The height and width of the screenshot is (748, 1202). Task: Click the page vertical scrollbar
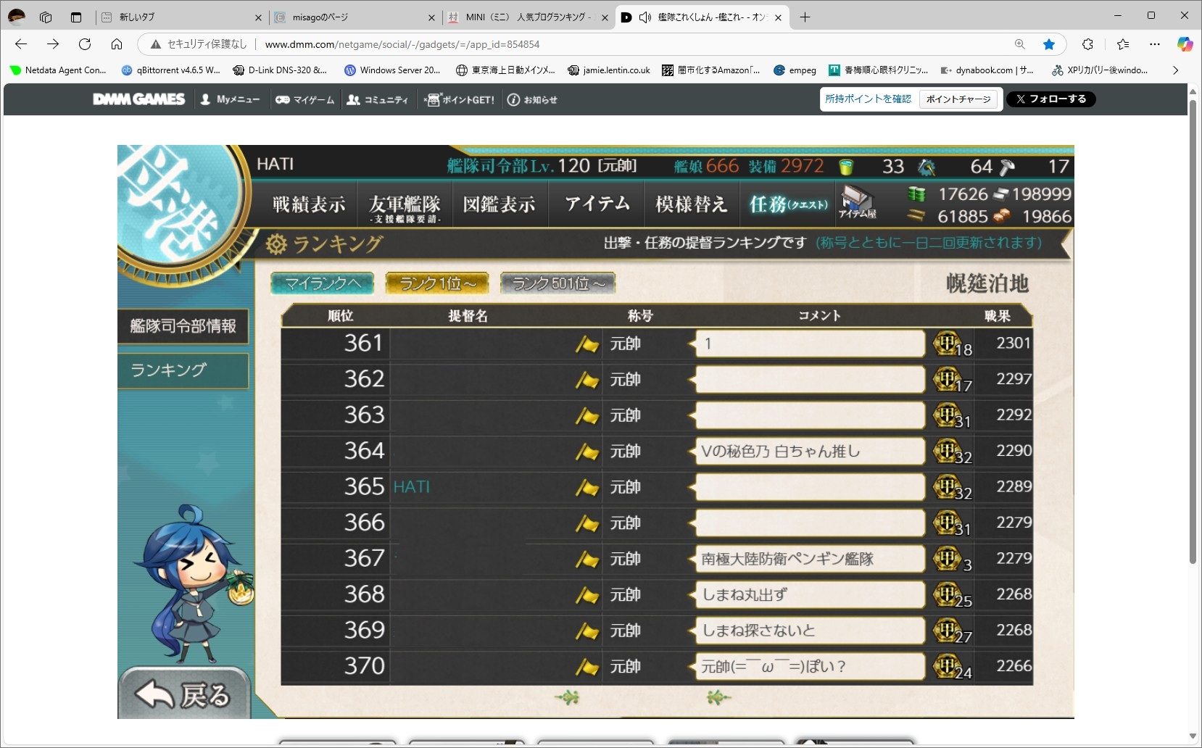click(x=1193, y=332)
